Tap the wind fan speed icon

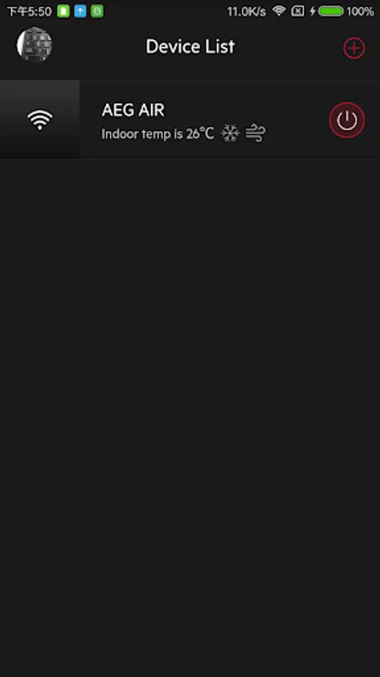[255, 133]
